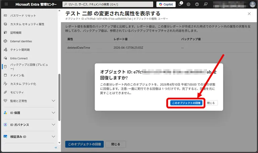
Task: Click the テナント間同期 icon
Action: 5,50
